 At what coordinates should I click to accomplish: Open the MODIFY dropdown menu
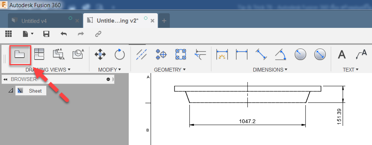coord(109,70)
